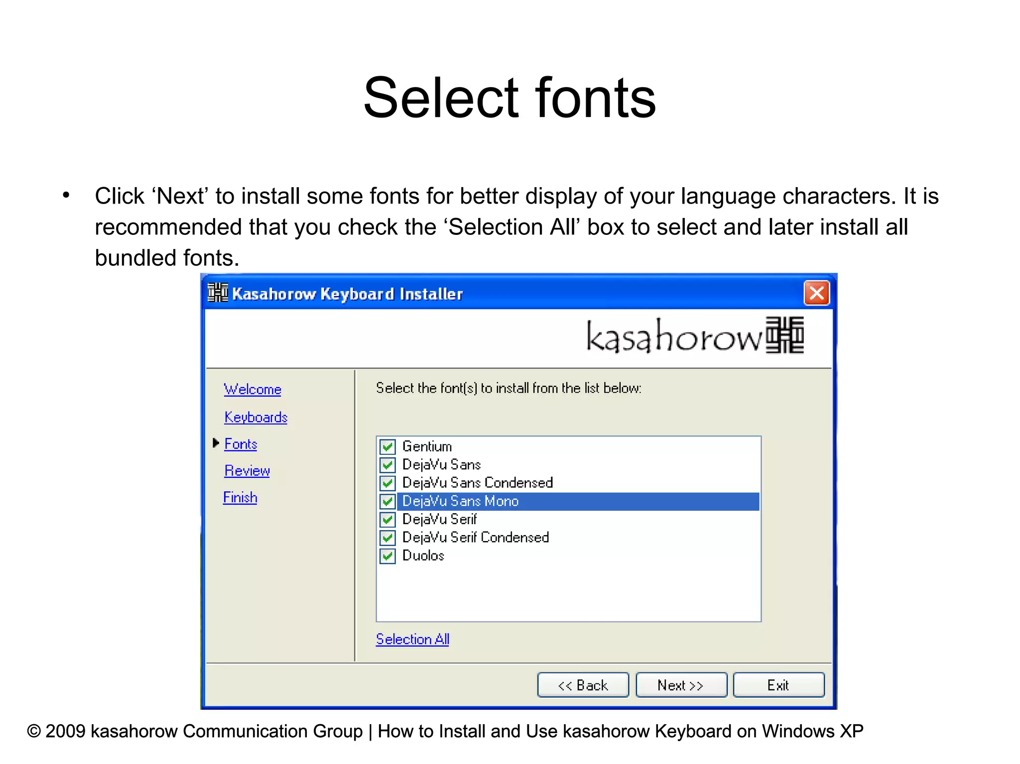1020x764 pixels.
Task: Select the DejaVu Serif font name
Action: click(x=439, y=520)
